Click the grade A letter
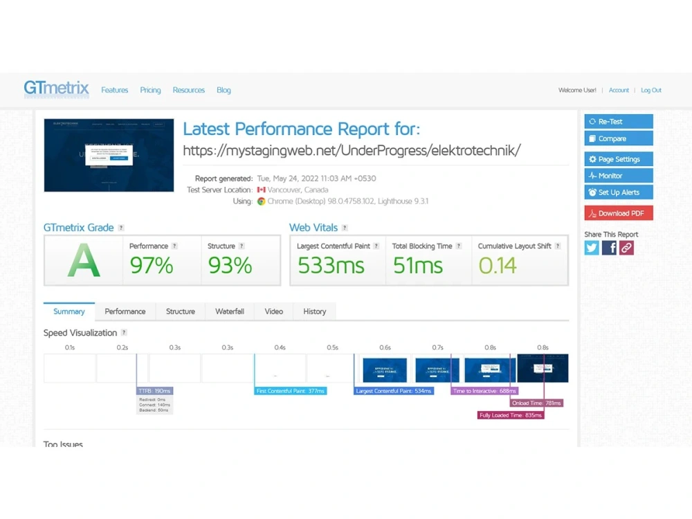 [84, 261]
